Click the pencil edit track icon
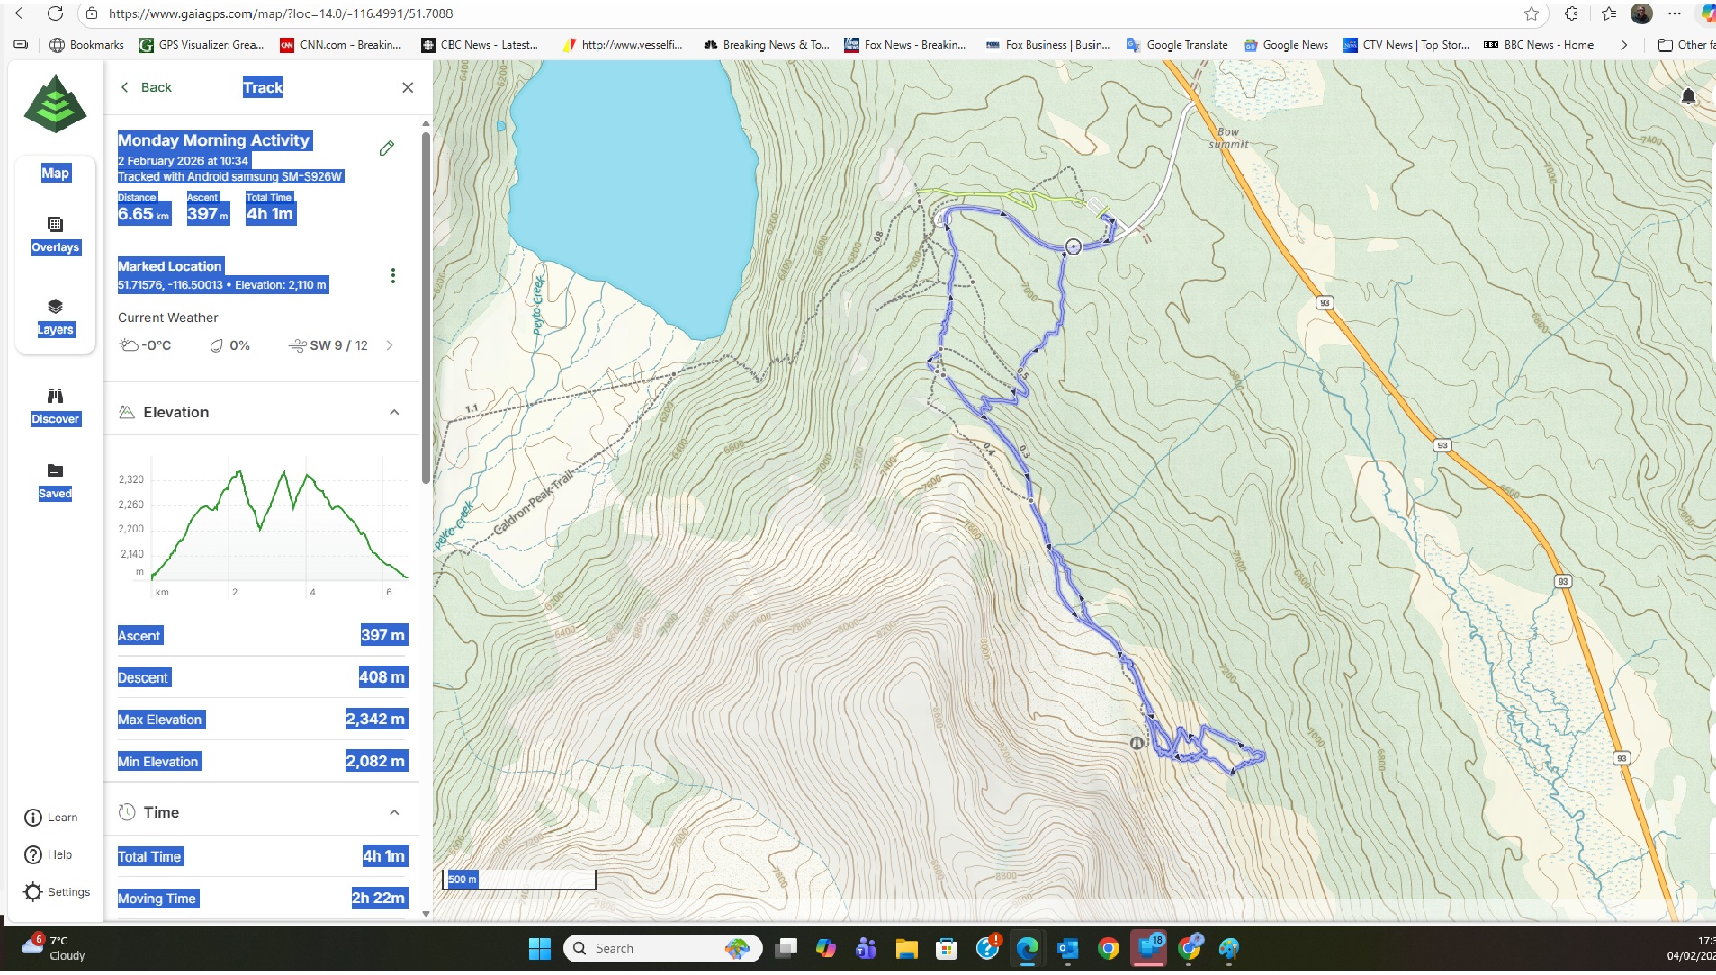1716x975 pixels. tap(387, 148)
